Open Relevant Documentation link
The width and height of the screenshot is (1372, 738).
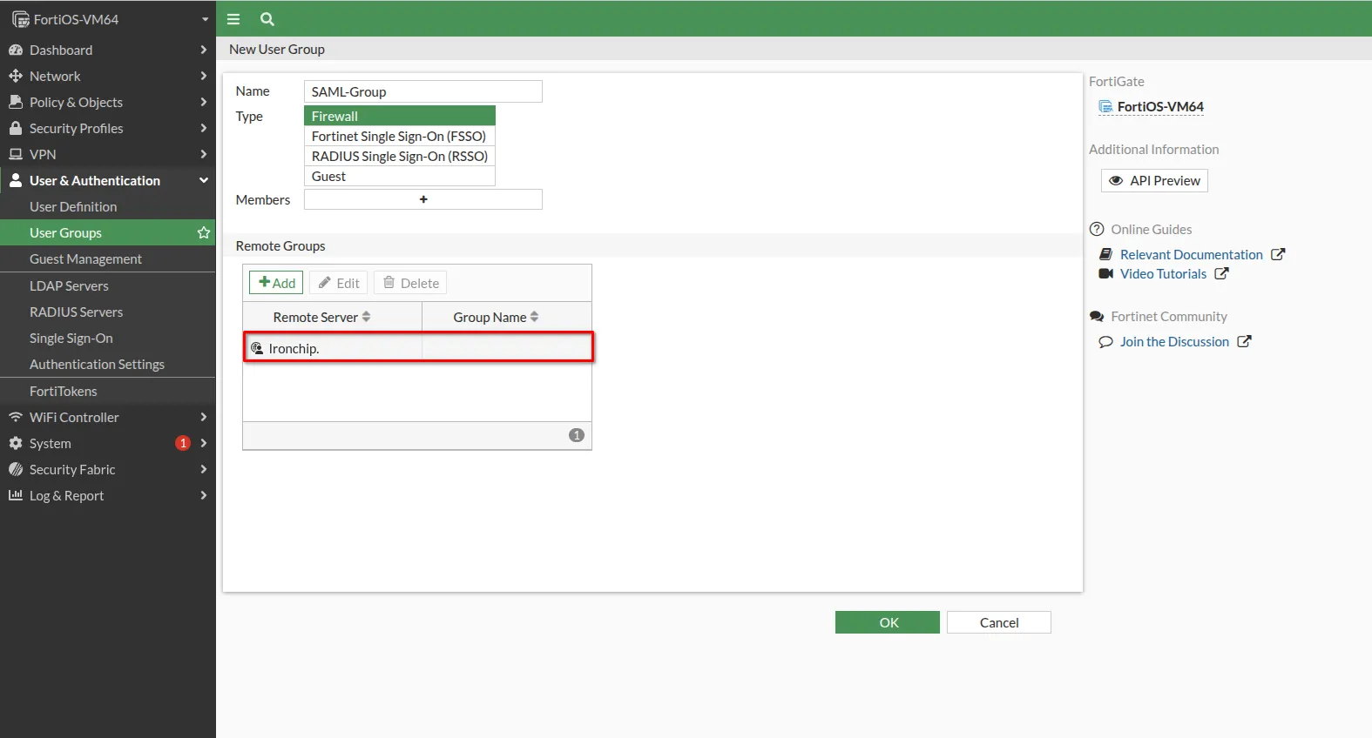1191,254
